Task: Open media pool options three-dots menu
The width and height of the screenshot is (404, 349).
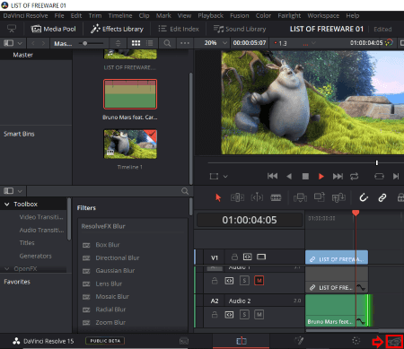Action: (185, 43)
